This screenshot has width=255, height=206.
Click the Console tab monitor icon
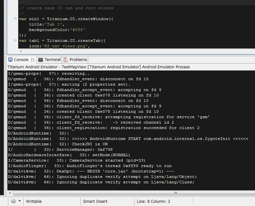(x=10, y=60)
